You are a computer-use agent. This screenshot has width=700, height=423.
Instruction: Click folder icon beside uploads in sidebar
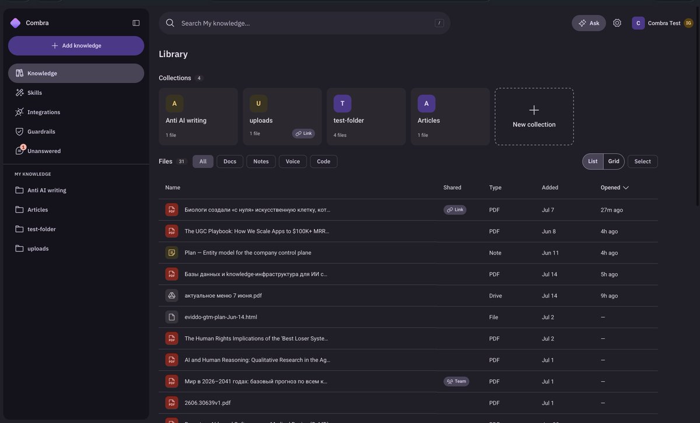(x=19, y=248)
